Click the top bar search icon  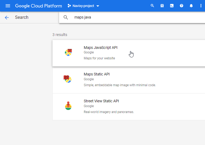pos(152,6)
